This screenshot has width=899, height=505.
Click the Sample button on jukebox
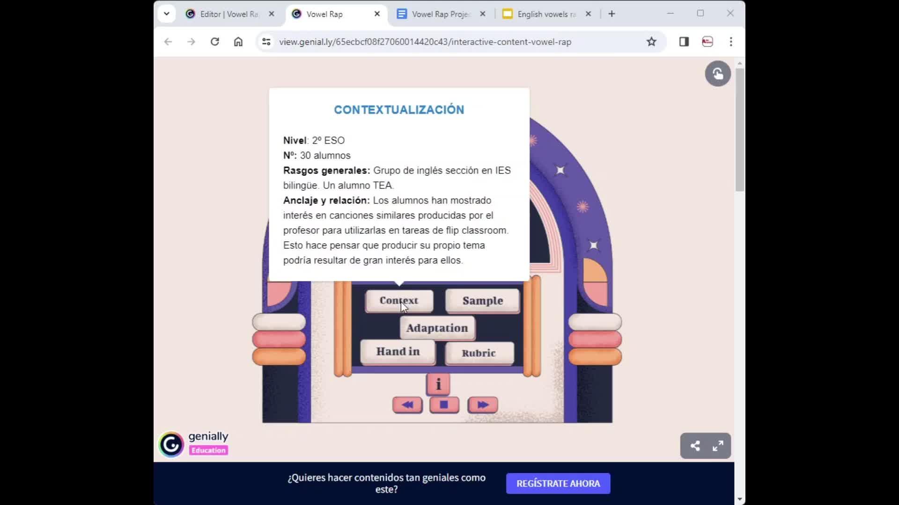[482, 301]
